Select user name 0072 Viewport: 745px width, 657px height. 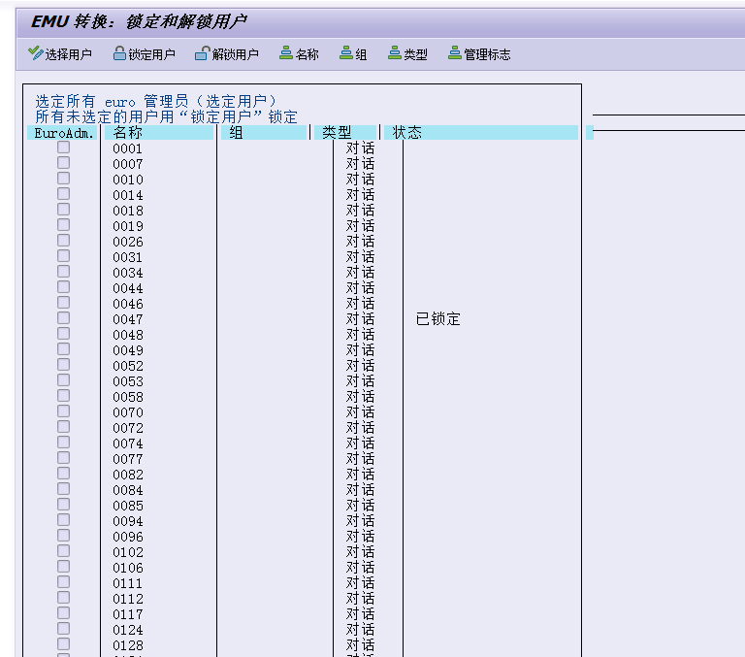pyautogui.click(x=128, y=428)
